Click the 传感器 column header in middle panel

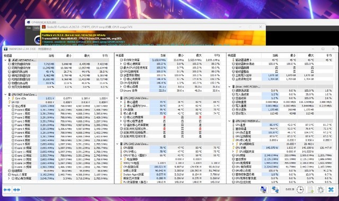(x=120, y=56)
